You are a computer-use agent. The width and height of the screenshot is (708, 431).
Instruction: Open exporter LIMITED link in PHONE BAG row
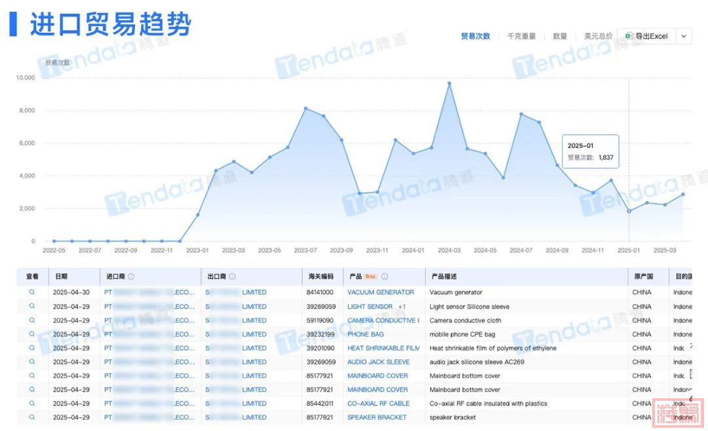pyautogui.click(x=236, y=335)
